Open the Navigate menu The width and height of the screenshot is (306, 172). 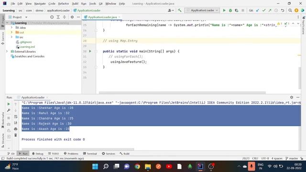pyautogui.click(x=40, y=3)
